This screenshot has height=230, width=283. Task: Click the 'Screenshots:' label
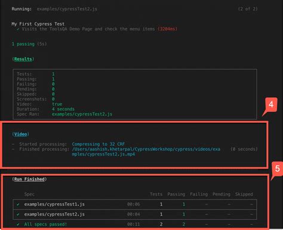pos(32,99)
